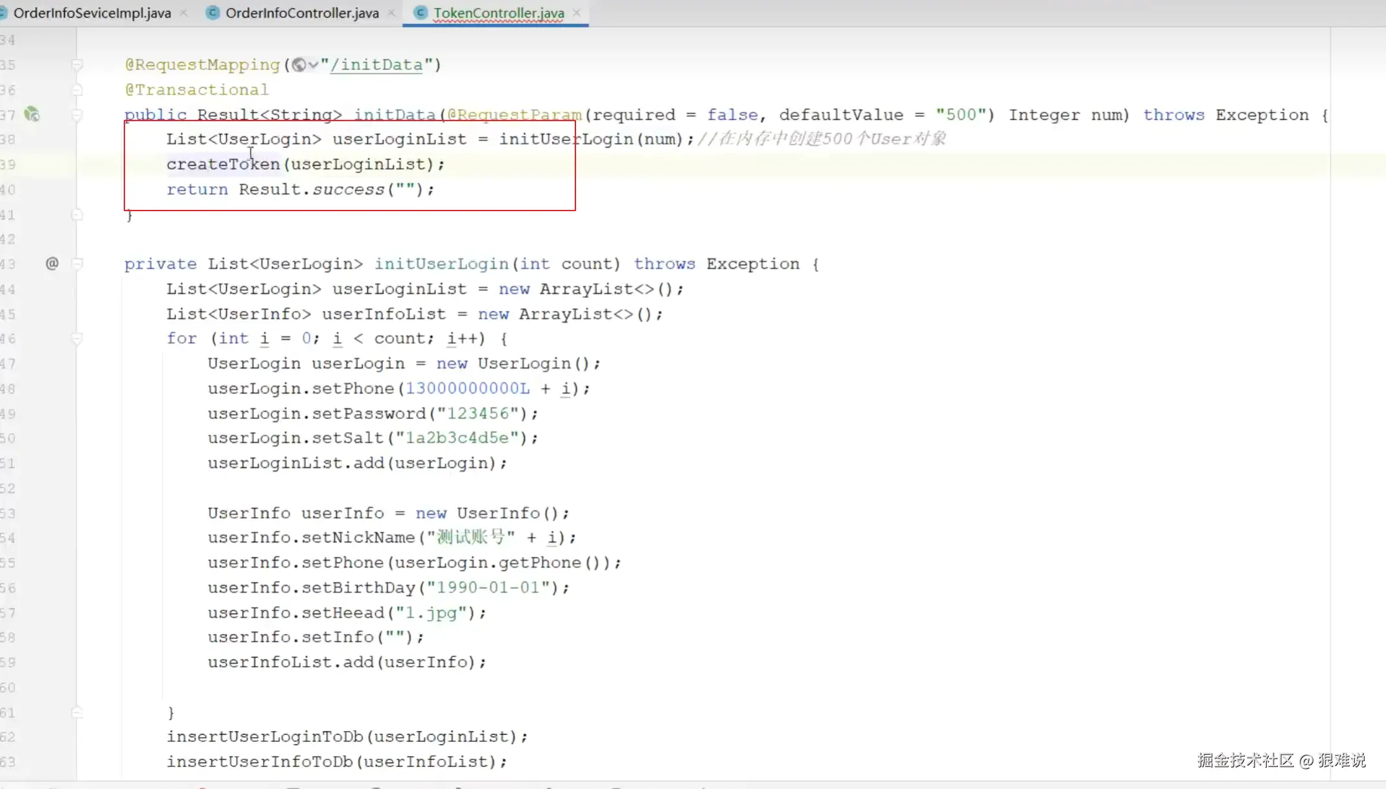
Task: Click the globe icon before "/initData"
Action: click(x=299, y=65)
